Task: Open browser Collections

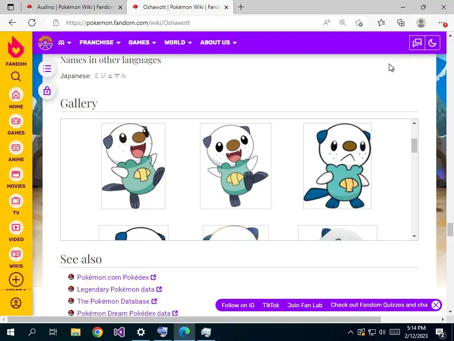Action: point(401,23)
